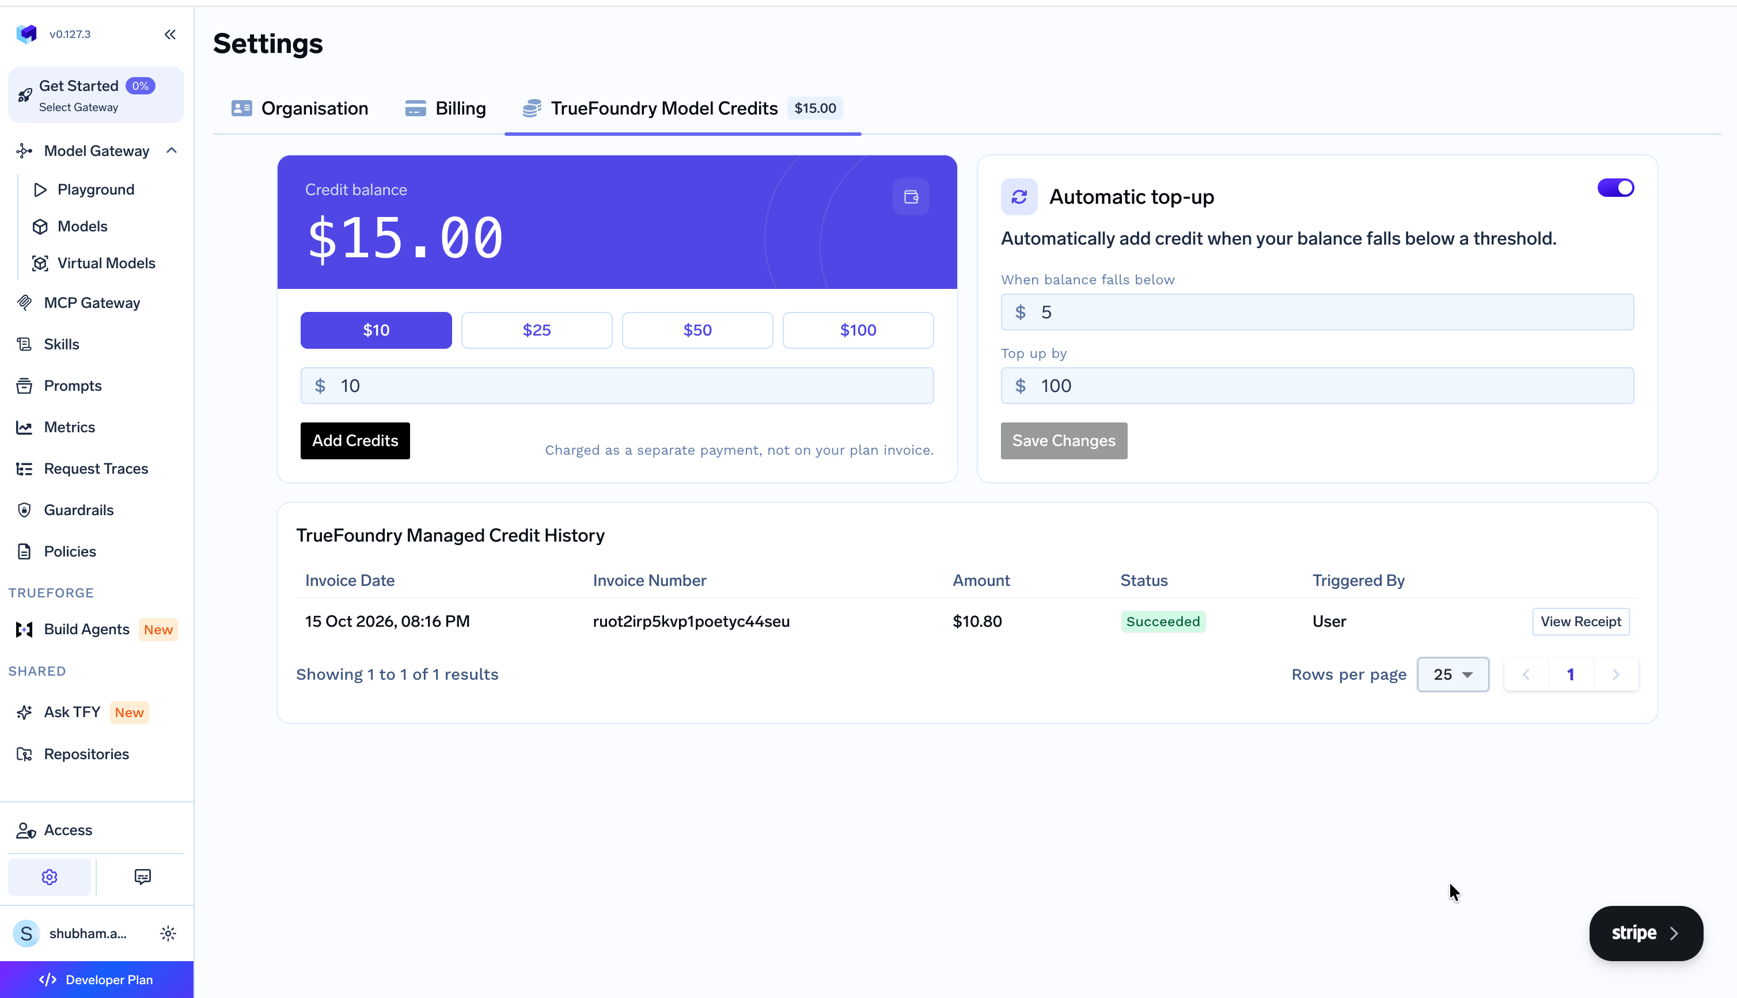Screen dimensions: 1737x998
Task: Toggle light/dark theme sun icon
Action: click(x=168, y=934)
